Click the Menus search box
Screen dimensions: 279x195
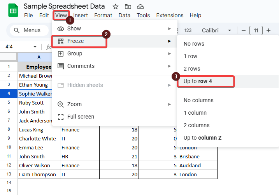(x=27, y=30)
